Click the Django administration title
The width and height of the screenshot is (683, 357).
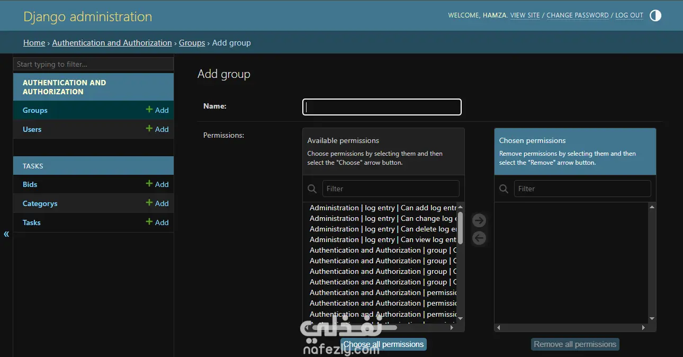(x=87, y=16)
